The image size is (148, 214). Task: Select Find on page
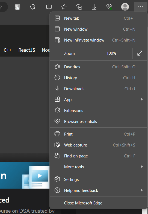pyautogui.click(x=99, y=156)
